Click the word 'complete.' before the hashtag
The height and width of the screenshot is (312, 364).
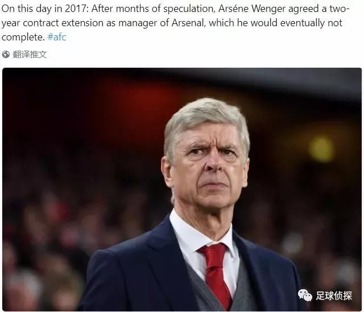(23, 37)
